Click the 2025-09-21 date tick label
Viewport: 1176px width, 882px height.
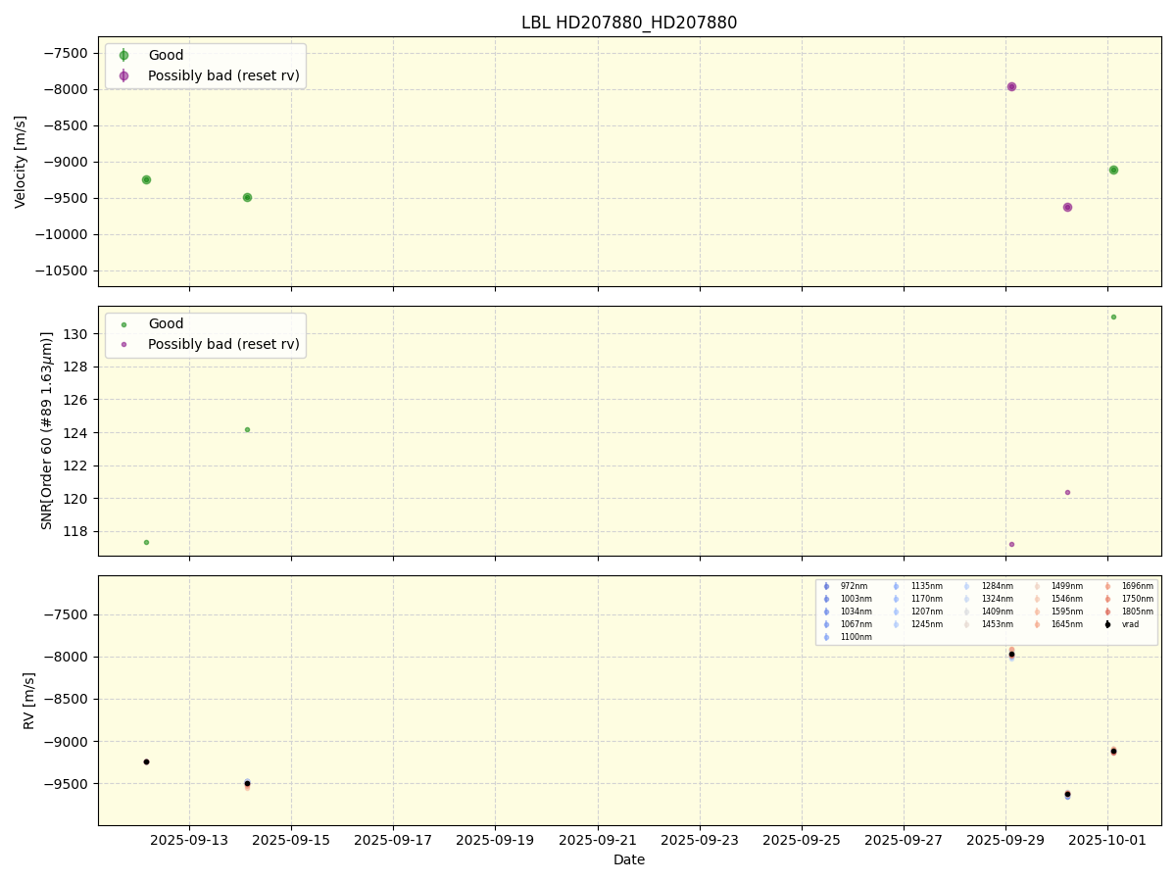[x=598, y=840]
